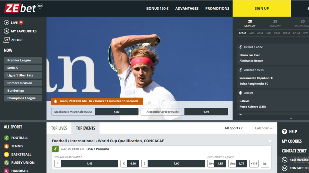Viewport: 309px width, 173px height.
Task: Expand the live matches list chevron
Action: tap(291, 118)
